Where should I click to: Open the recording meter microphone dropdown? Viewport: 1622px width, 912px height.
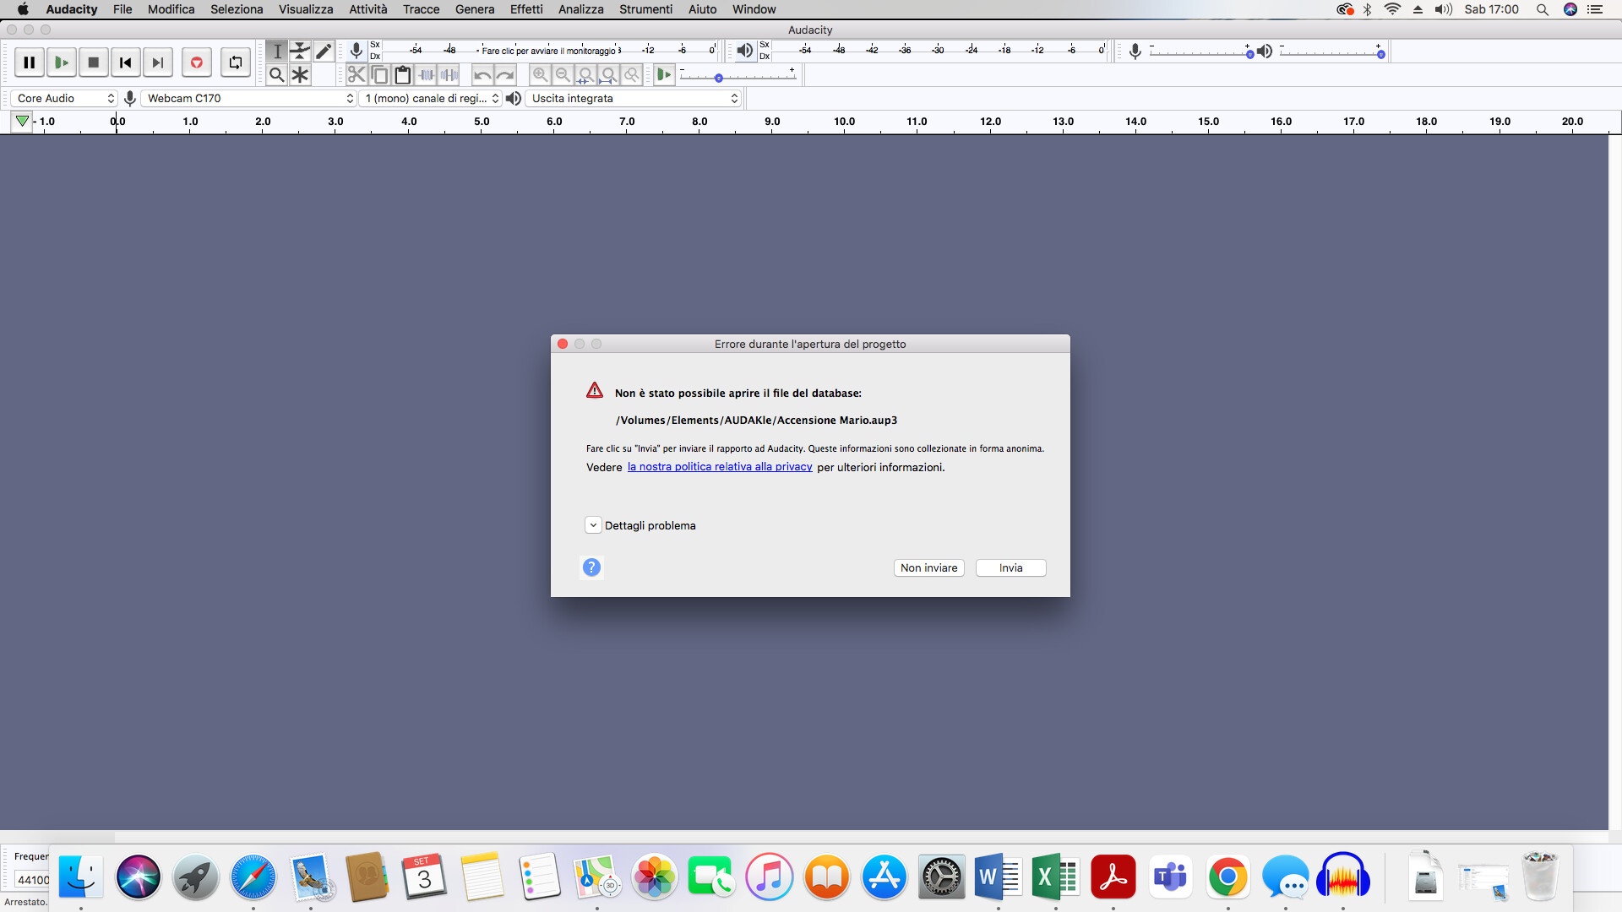coord(357,52)
